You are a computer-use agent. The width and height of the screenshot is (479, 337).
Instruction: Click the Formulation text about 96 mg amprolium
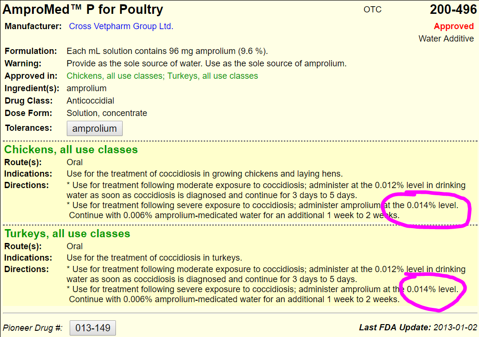pos(167,51)
